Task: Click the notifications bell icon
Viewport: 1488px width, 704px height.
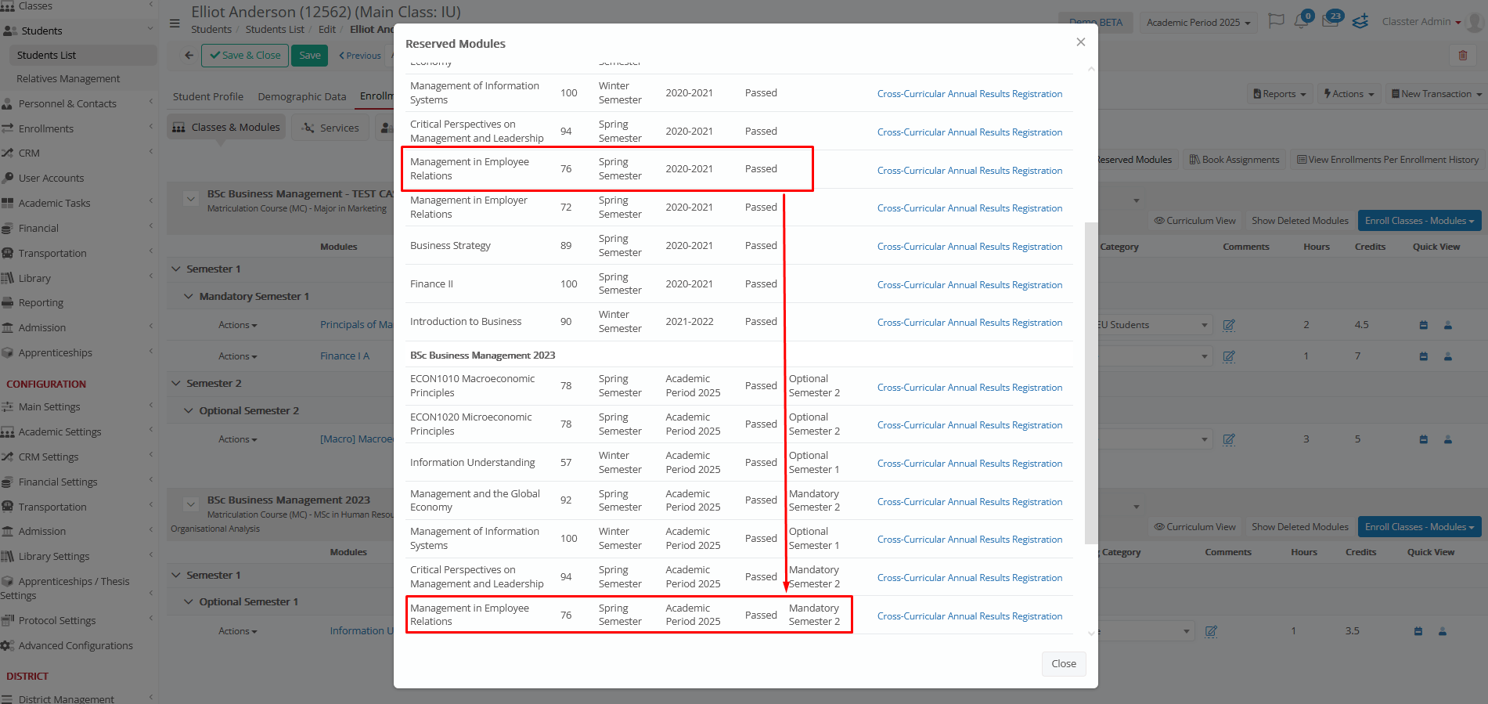Action: [x=1301, y=21]
